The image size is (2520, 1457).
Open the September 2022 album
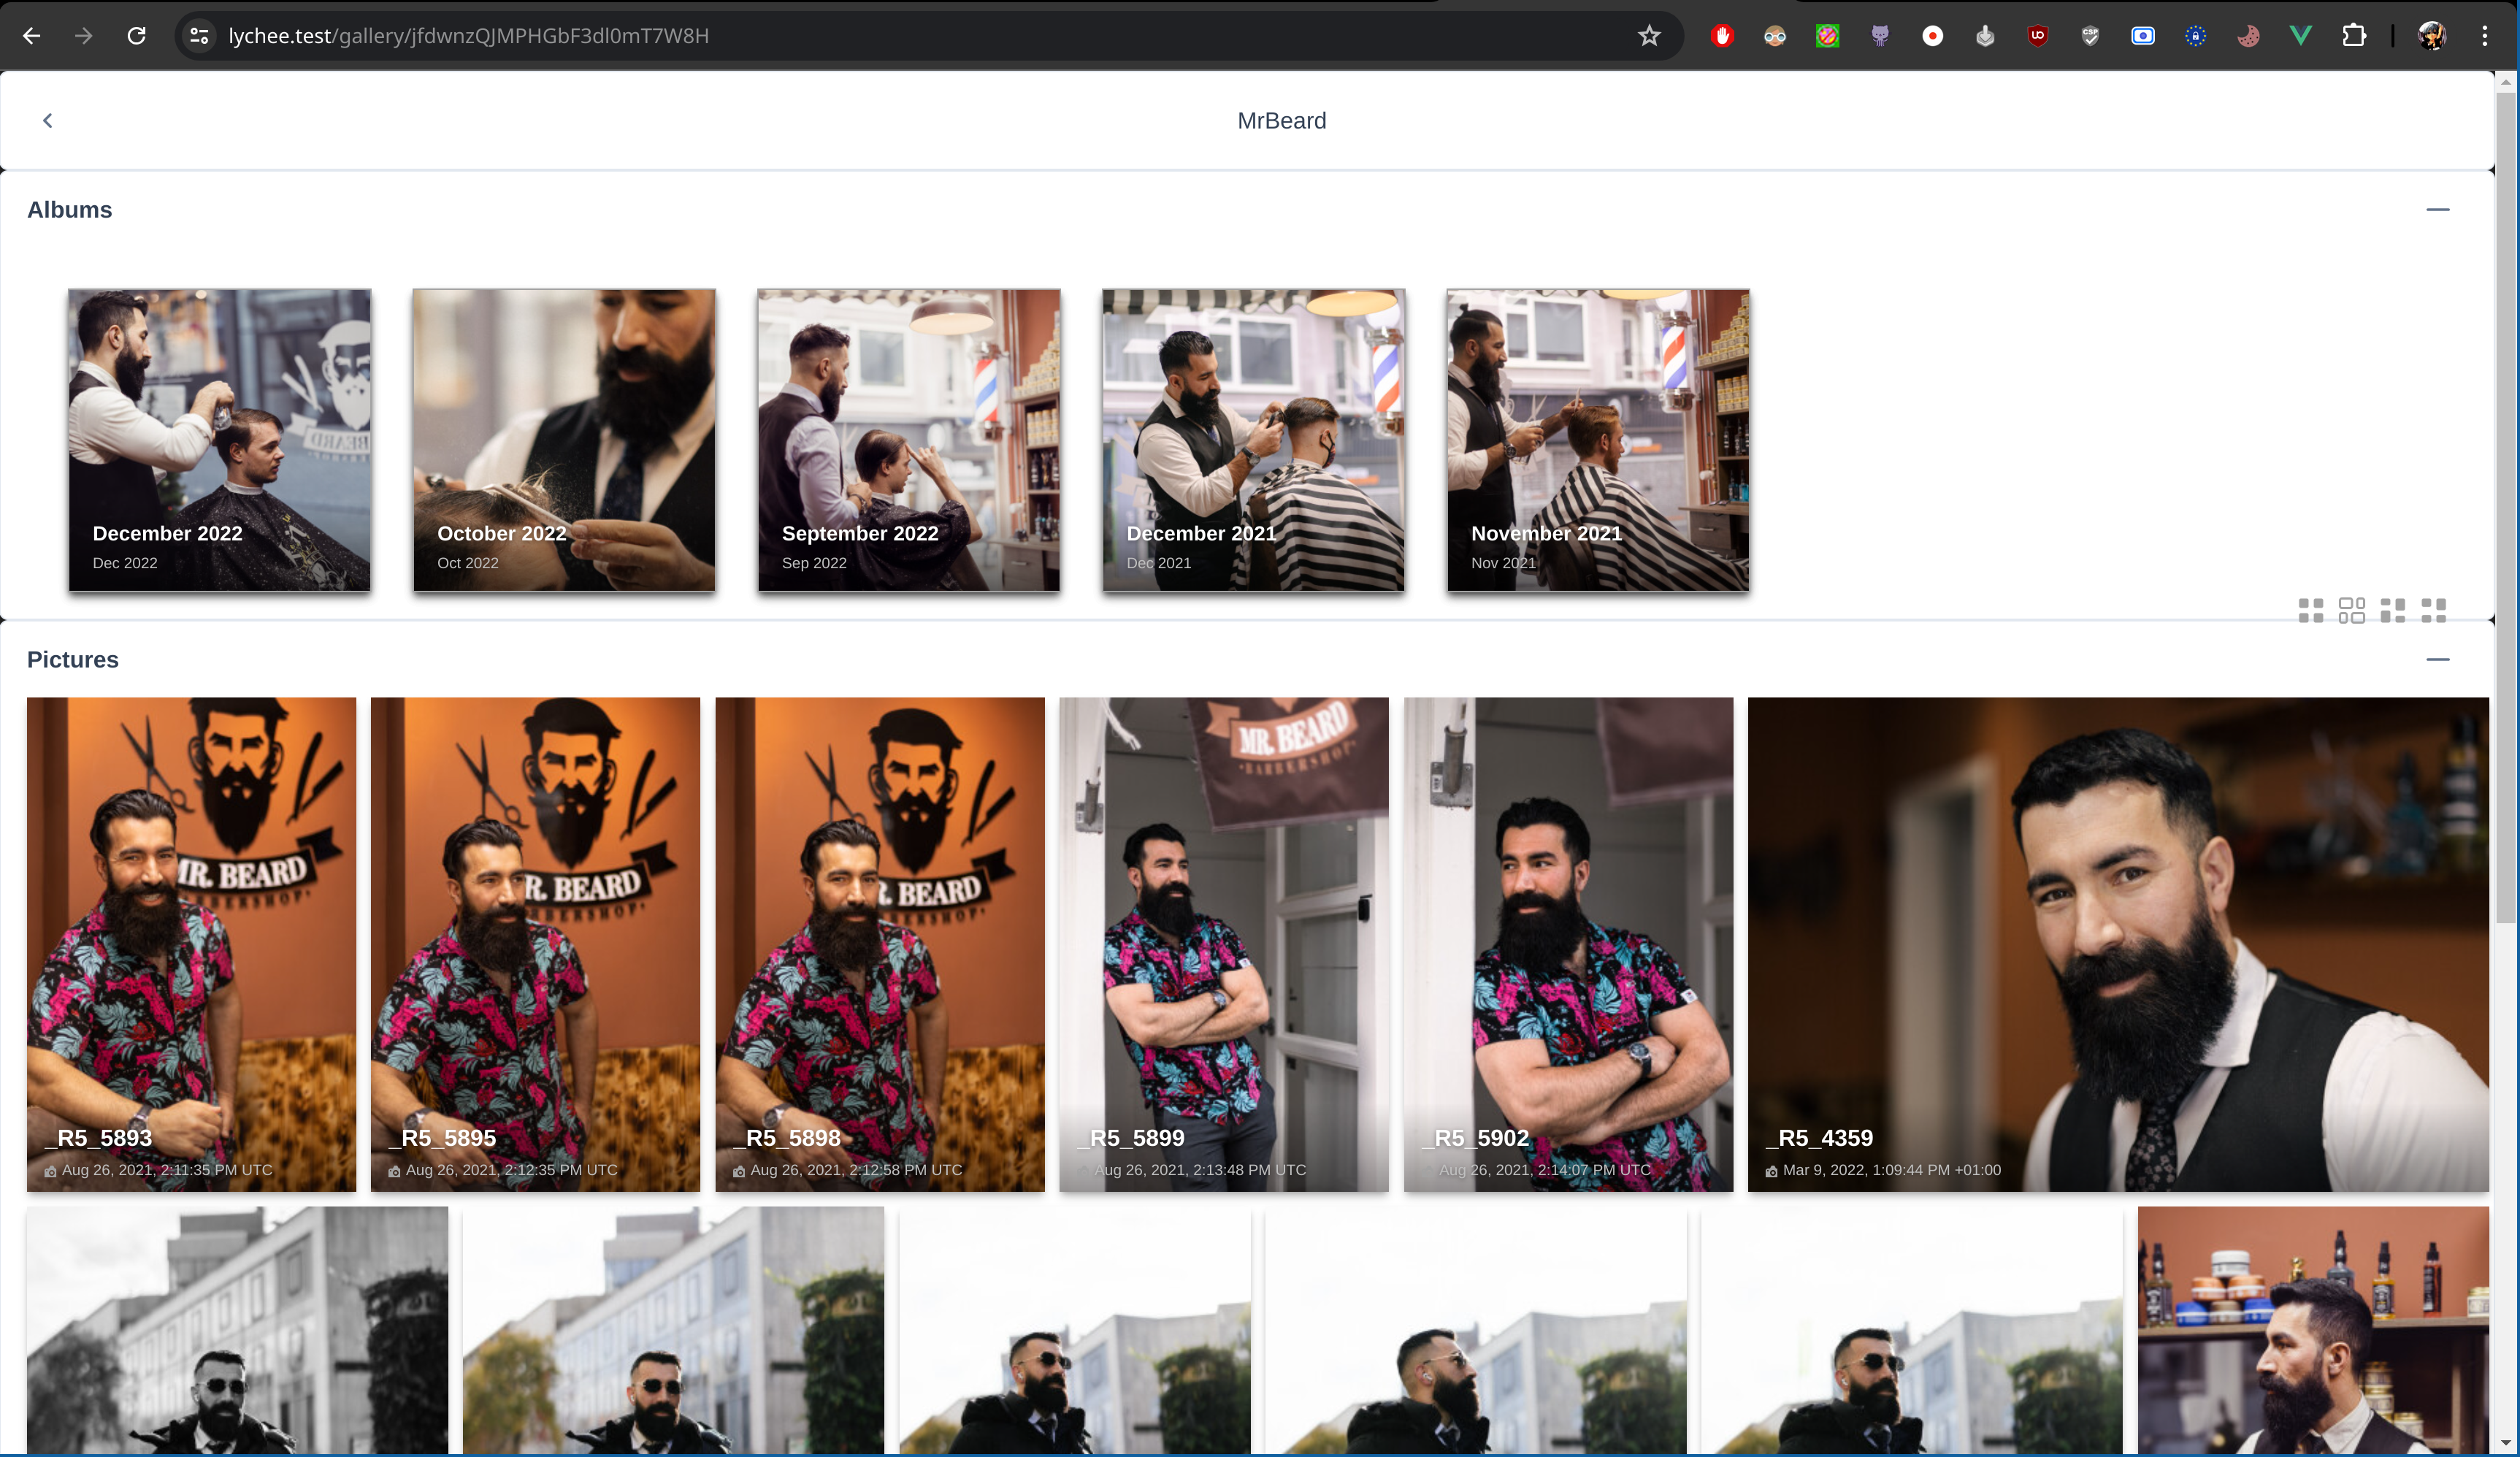[909, 439]
